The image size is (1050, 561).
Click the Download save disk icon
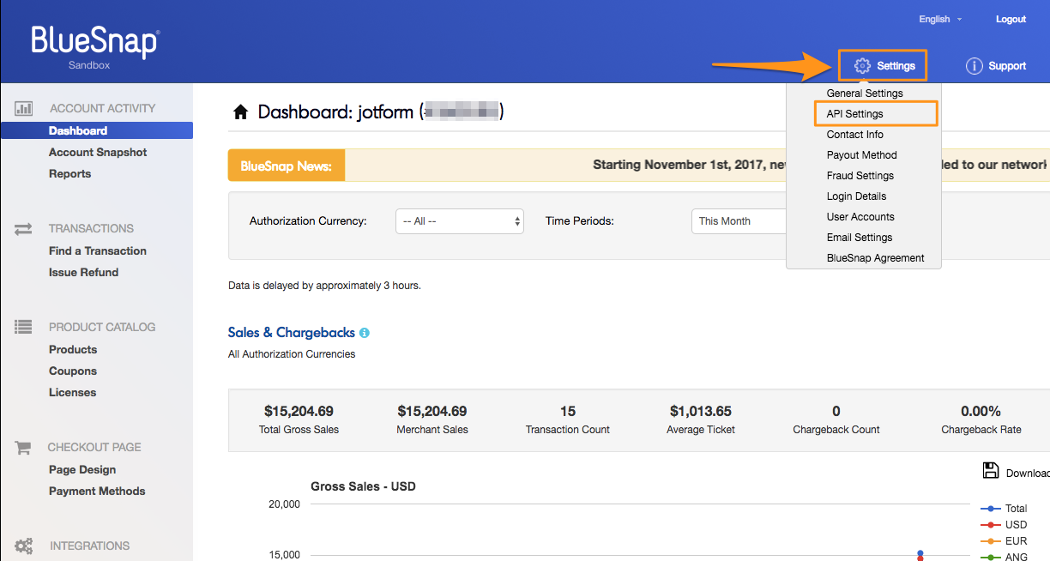click(x=991, y=470)
